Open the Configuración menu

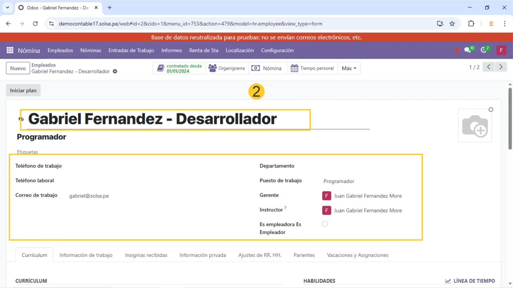(x=277, y=50)
